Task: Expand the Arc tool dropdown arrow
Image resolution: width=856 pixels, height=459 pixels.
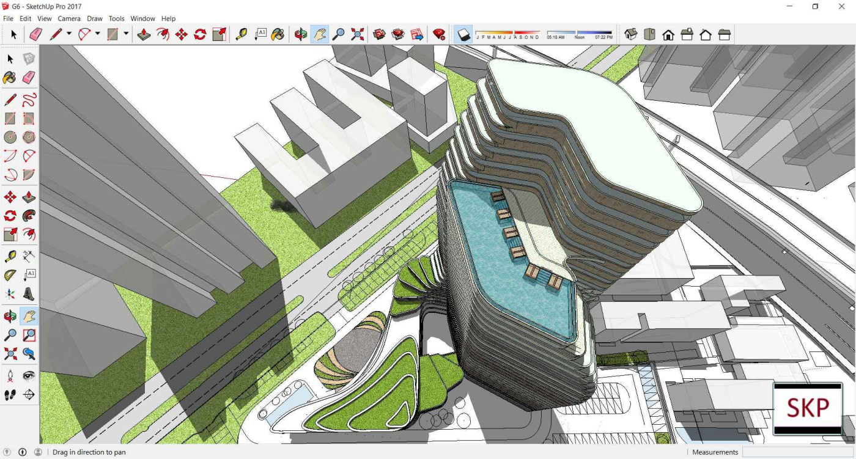Action: coord(97,35)
